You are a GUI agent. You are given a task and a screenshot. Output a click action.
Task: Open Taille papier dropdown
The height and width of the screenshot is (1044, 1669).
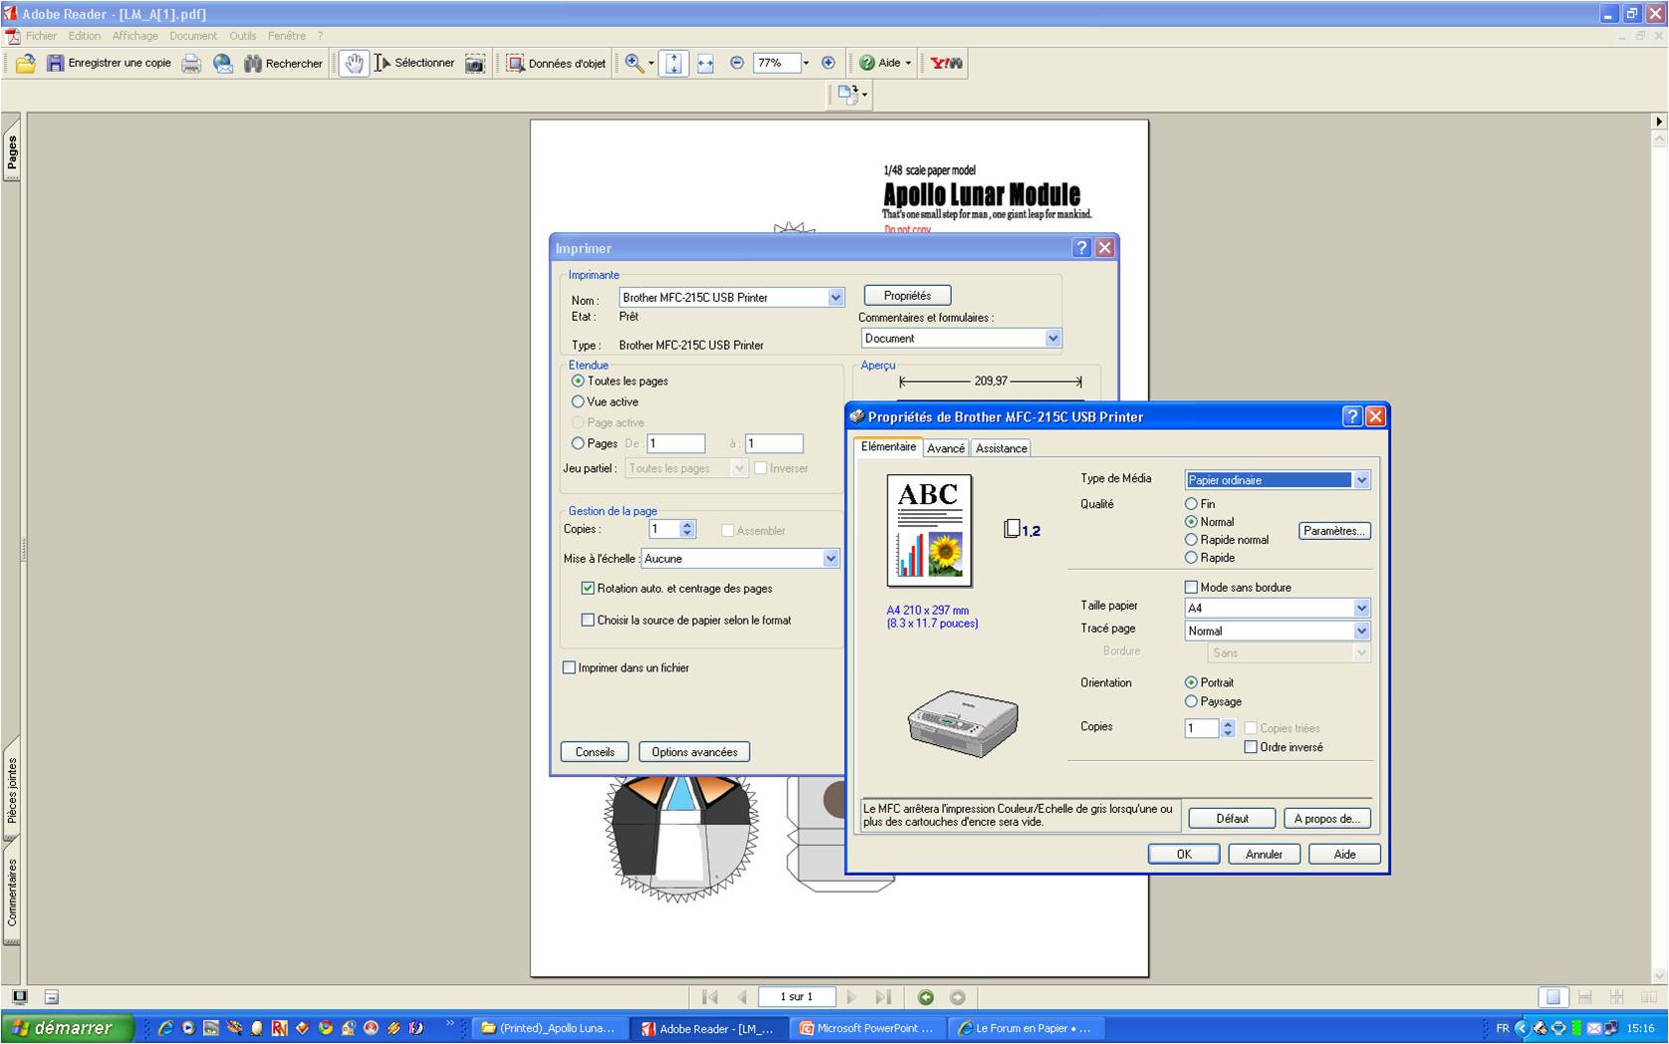(x=1361, y=608)
